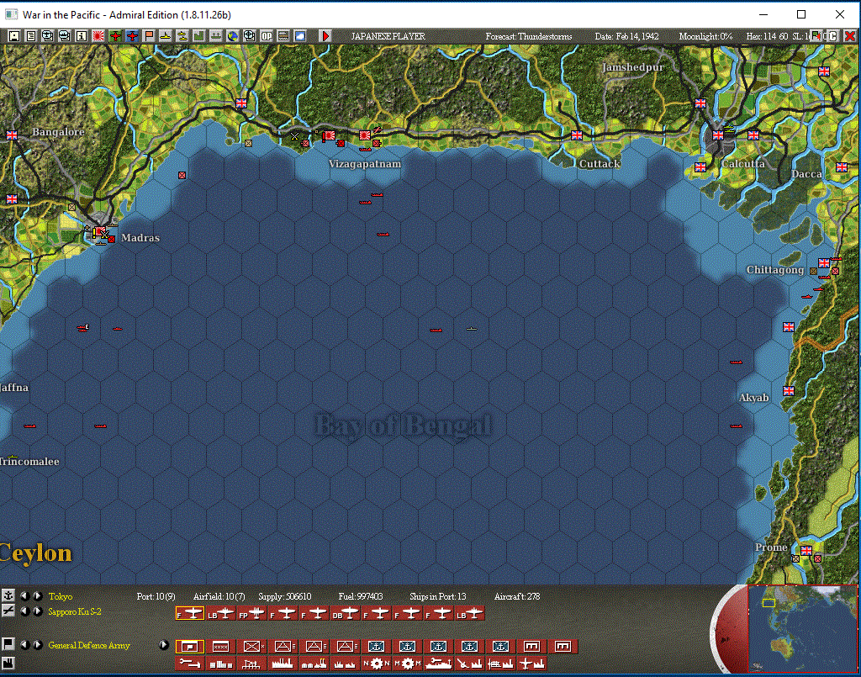This screenshot has height=677, width=861.
Task: Previous air unit arrow beside Sapporo Ku S-2
Action: point(24,611)
